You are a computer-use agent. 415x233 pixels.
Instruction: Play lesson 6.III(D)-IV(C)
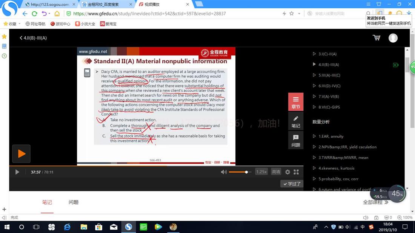point(329,86)
